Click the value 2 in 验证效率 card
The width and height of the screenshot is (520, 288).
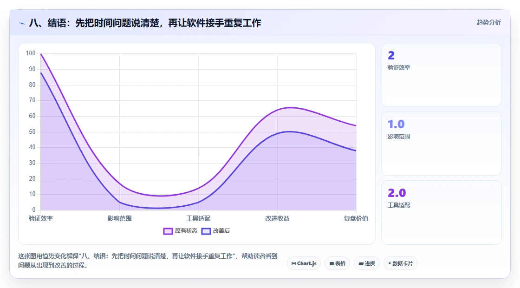coord(391,55)
